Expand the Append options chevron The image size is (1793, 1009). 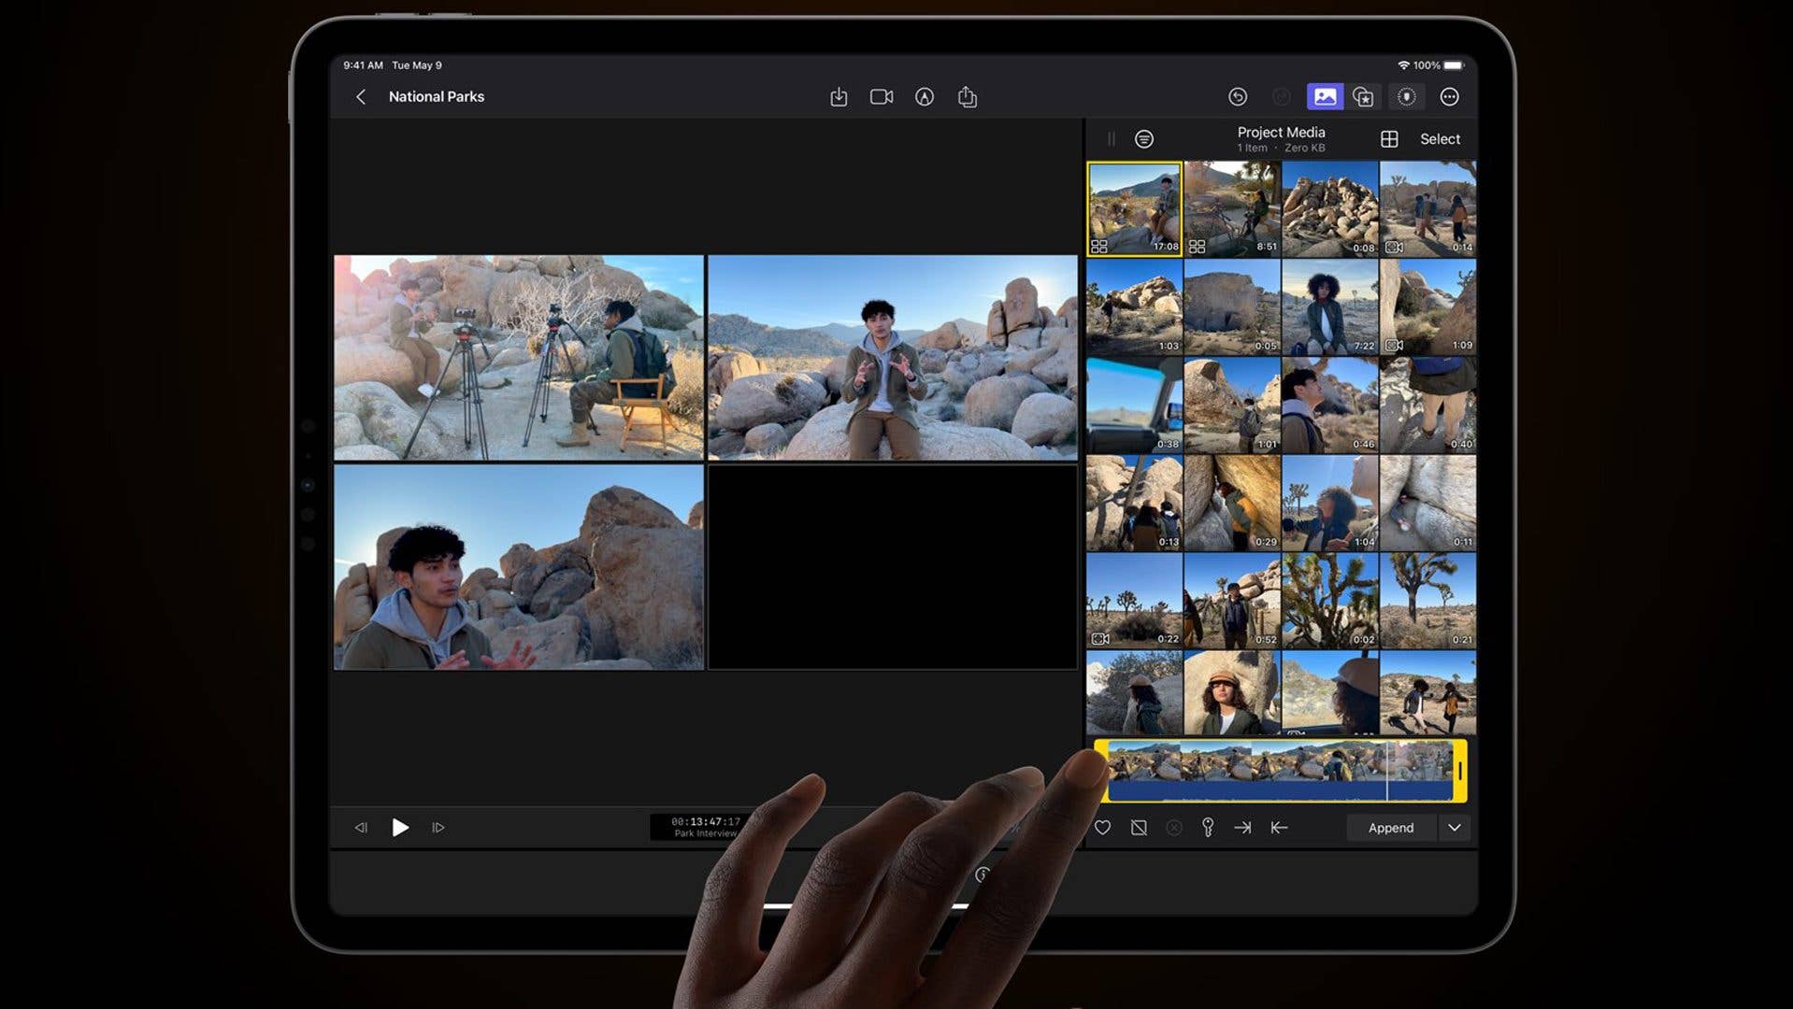tap(1455, 828)
